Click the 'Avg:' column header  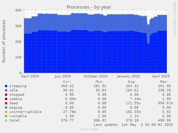click(x=132, y=82)
